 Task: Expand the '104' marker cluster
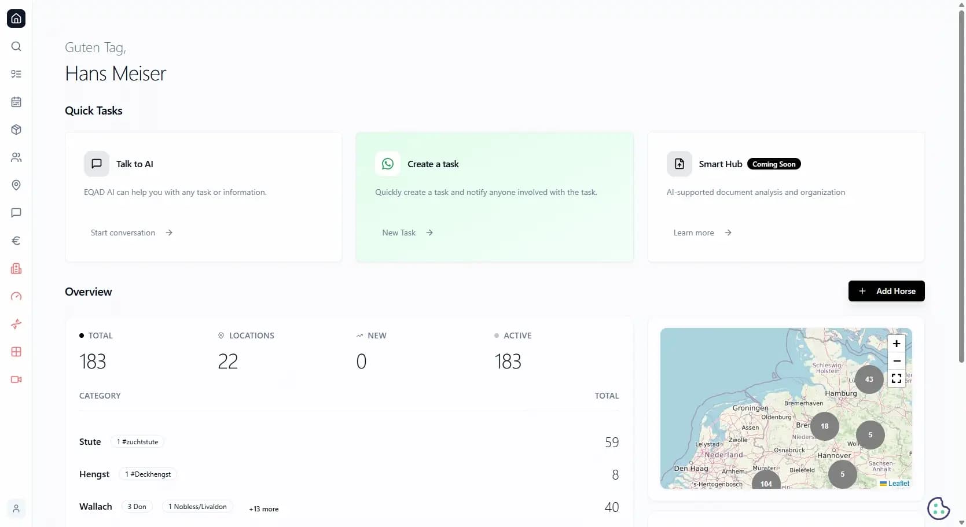(x=765, y=484)
